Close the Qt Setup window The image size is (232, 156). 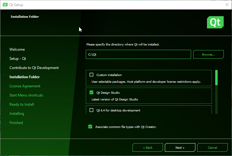point(227,5)
